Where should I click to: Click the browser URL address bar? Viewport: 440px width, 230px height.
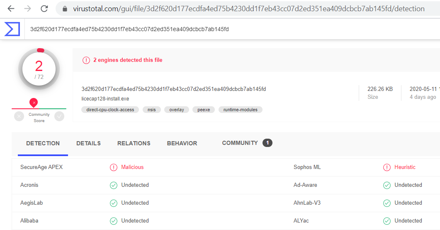[x=248, y=9]
